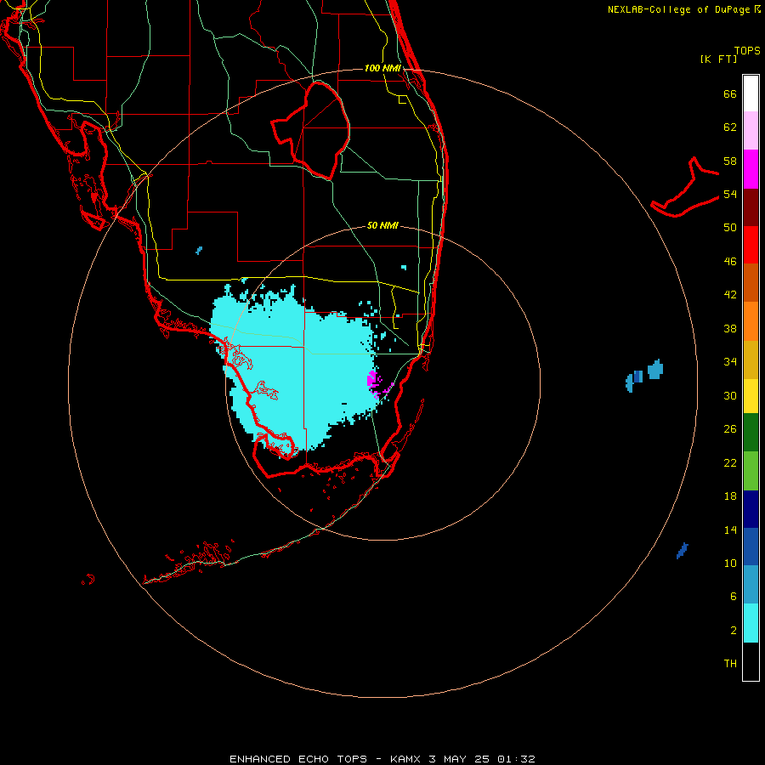Click the red Bahamas island outline
This screenshot has width=765, height=765.
point(685,187)
